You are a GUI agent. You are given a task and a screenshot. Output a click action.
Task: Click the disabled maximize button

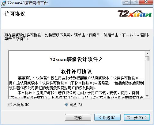coord(135,2)
